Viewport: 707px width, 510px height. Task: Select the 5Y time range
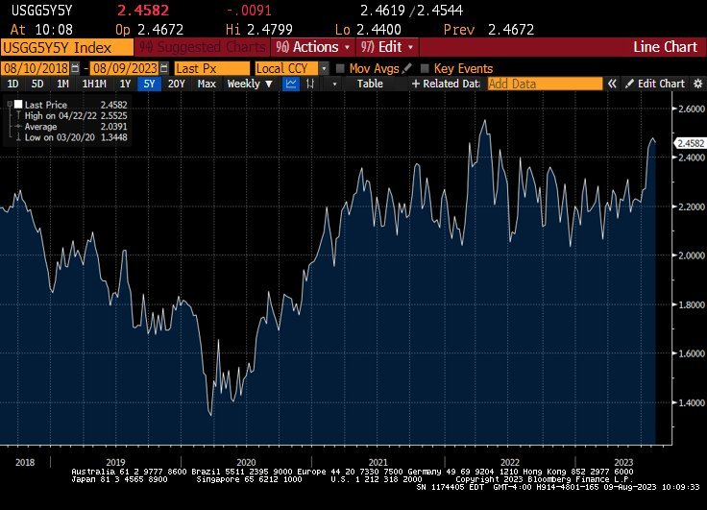[x=149, y=84]
